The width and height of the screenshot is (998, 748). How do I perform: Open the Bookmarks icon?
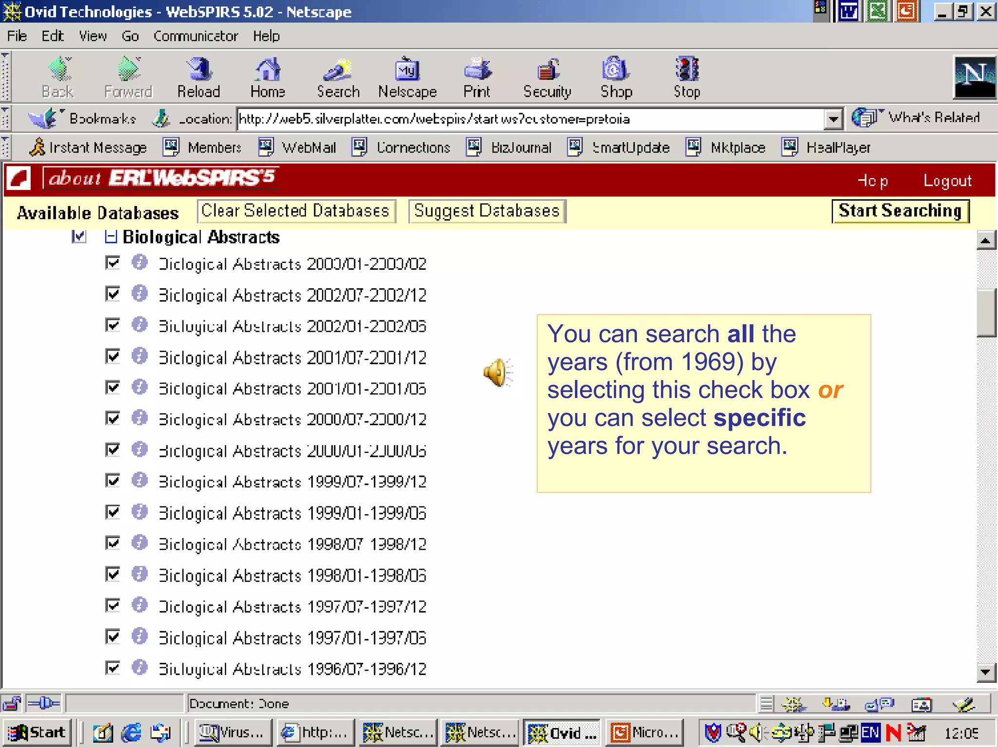coord(42,119)
